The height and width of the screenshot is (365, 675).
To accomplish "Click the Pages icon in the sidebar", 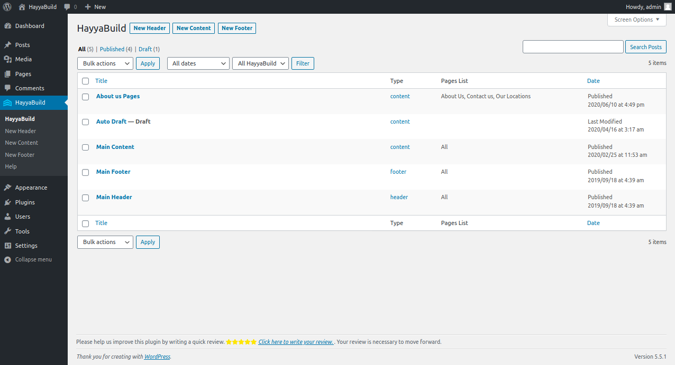I will coord(7,74).
